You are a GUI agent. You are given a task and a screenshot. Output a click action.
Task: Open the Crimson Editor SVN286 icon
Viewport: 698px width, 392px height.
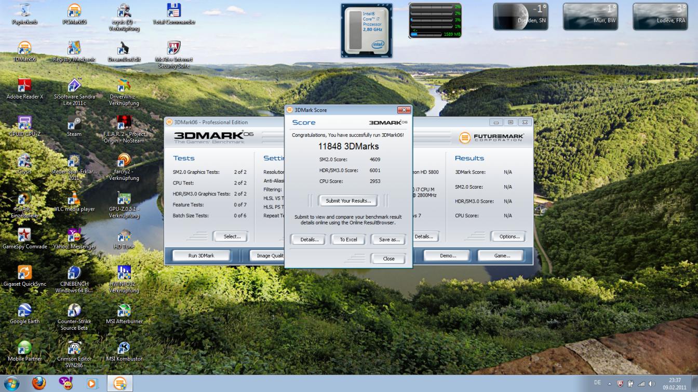tap(74, 353)
